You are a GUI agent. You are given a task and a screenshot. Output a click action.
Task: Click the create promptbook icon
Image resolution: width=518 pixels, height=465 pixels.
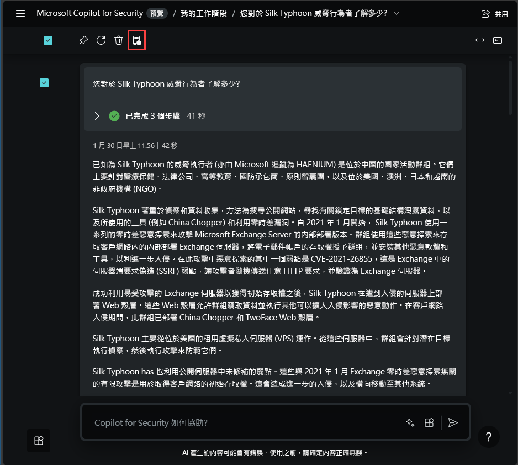pyautogui.click(x=137, y=40)
